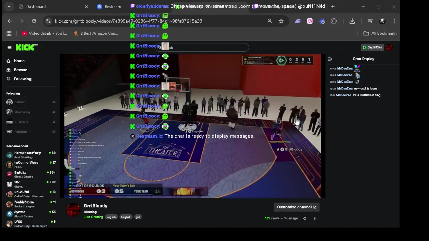Open a new browser tab
Image resolution: width=429 pixels, height=241 pixels.
point(333,7)
